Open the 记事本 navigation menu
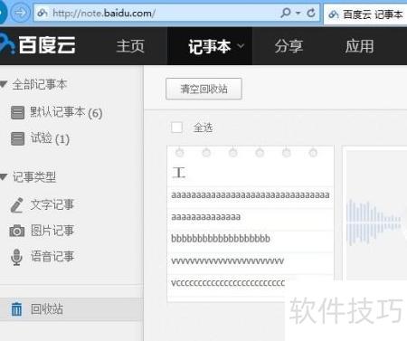This screenshot has width=407, height=341. 210,46
